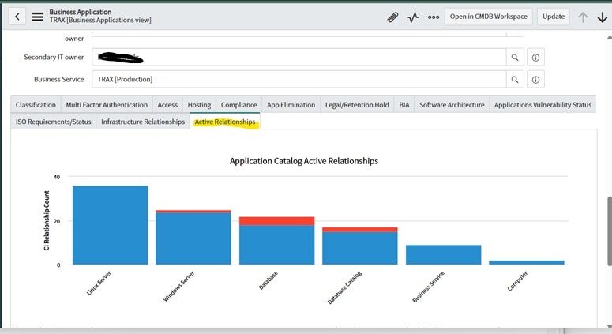Click the Business Service field TRAX [Production]
Image resolution: width=612 pixels, height=334 pixels.
coord(299,79)
